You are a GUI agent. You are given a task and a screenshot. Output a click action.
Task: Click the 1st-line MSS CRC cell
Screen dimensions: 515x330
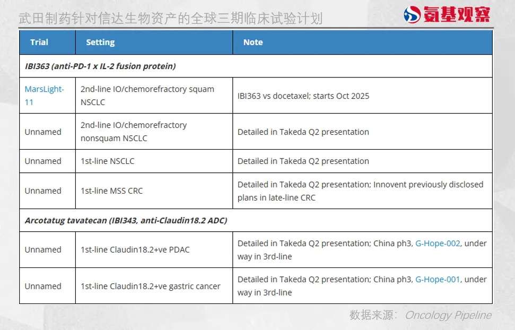[112, 191]
